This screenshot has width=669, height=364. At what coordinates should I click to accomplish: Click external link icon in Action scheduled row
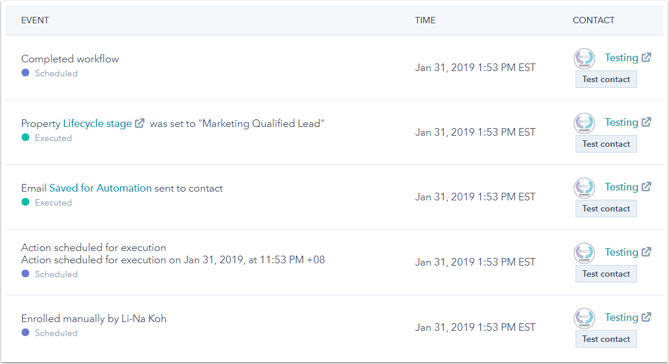pos(646,252)
